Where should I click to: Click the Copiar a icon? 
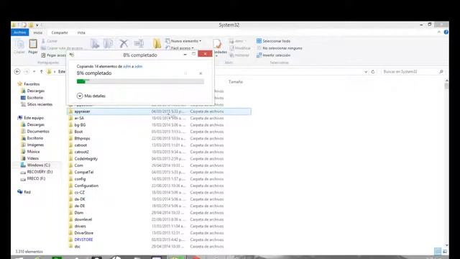109,44
